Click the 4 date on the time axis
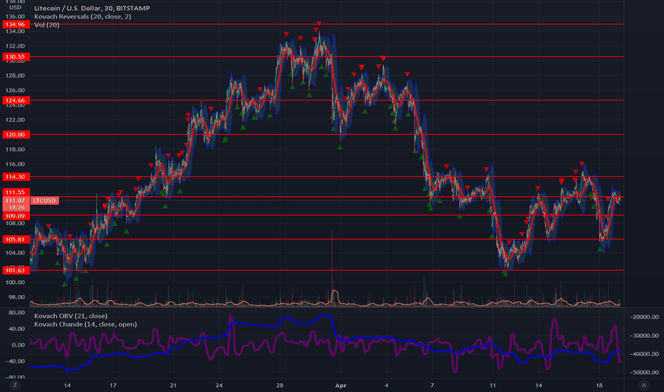The height and width of the screenshot is (392, 664). (x=386, y=385)
